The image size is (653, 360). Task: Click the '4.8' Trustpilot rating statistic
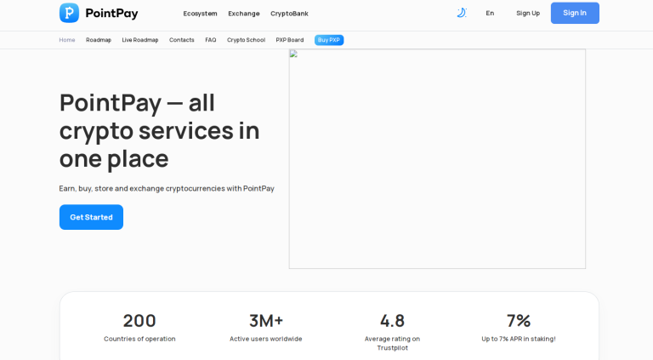point(392,321)
